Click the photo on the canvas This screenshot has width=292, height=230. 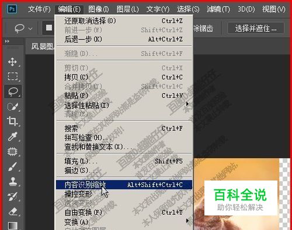coord(237,194)
